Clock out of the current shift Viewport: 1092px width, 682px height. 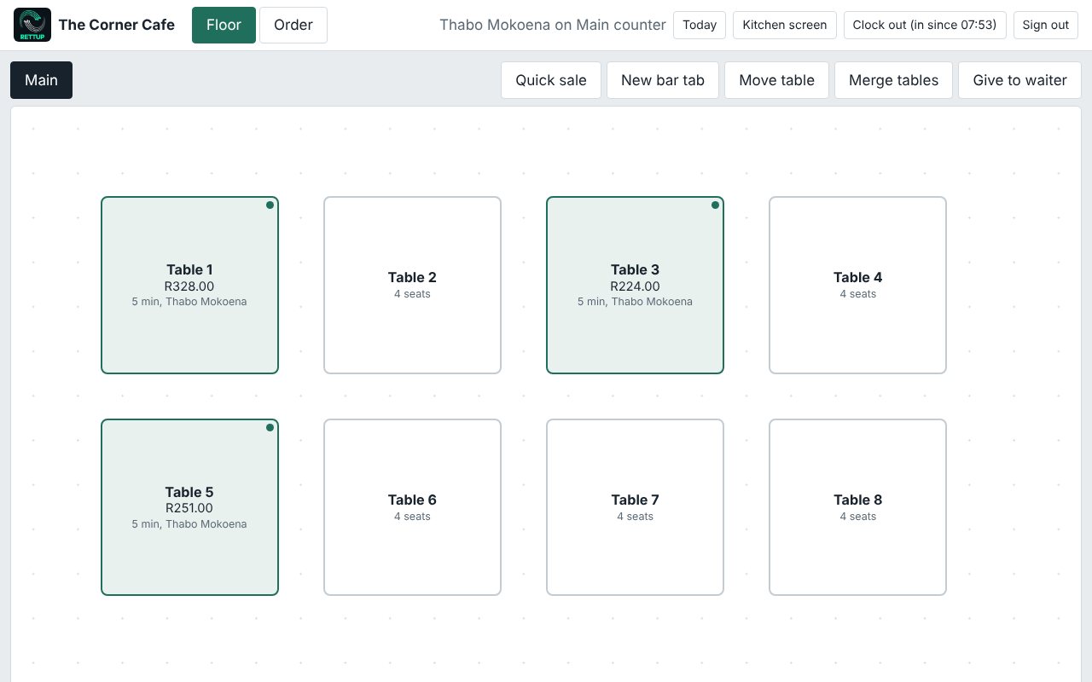pos(925,25)
